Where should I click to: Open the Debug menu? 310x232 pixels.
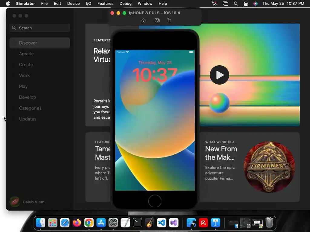click(126, 3)
